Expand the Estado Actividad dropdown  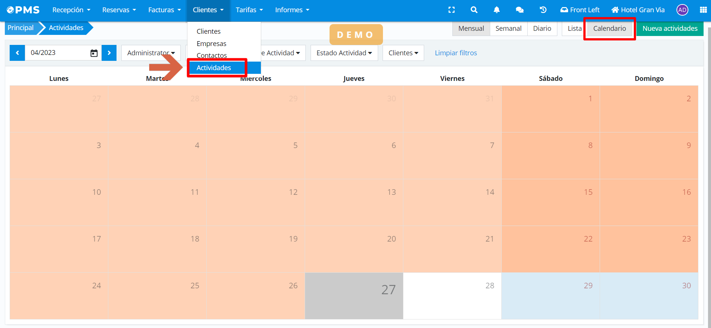tap(344, 53)
